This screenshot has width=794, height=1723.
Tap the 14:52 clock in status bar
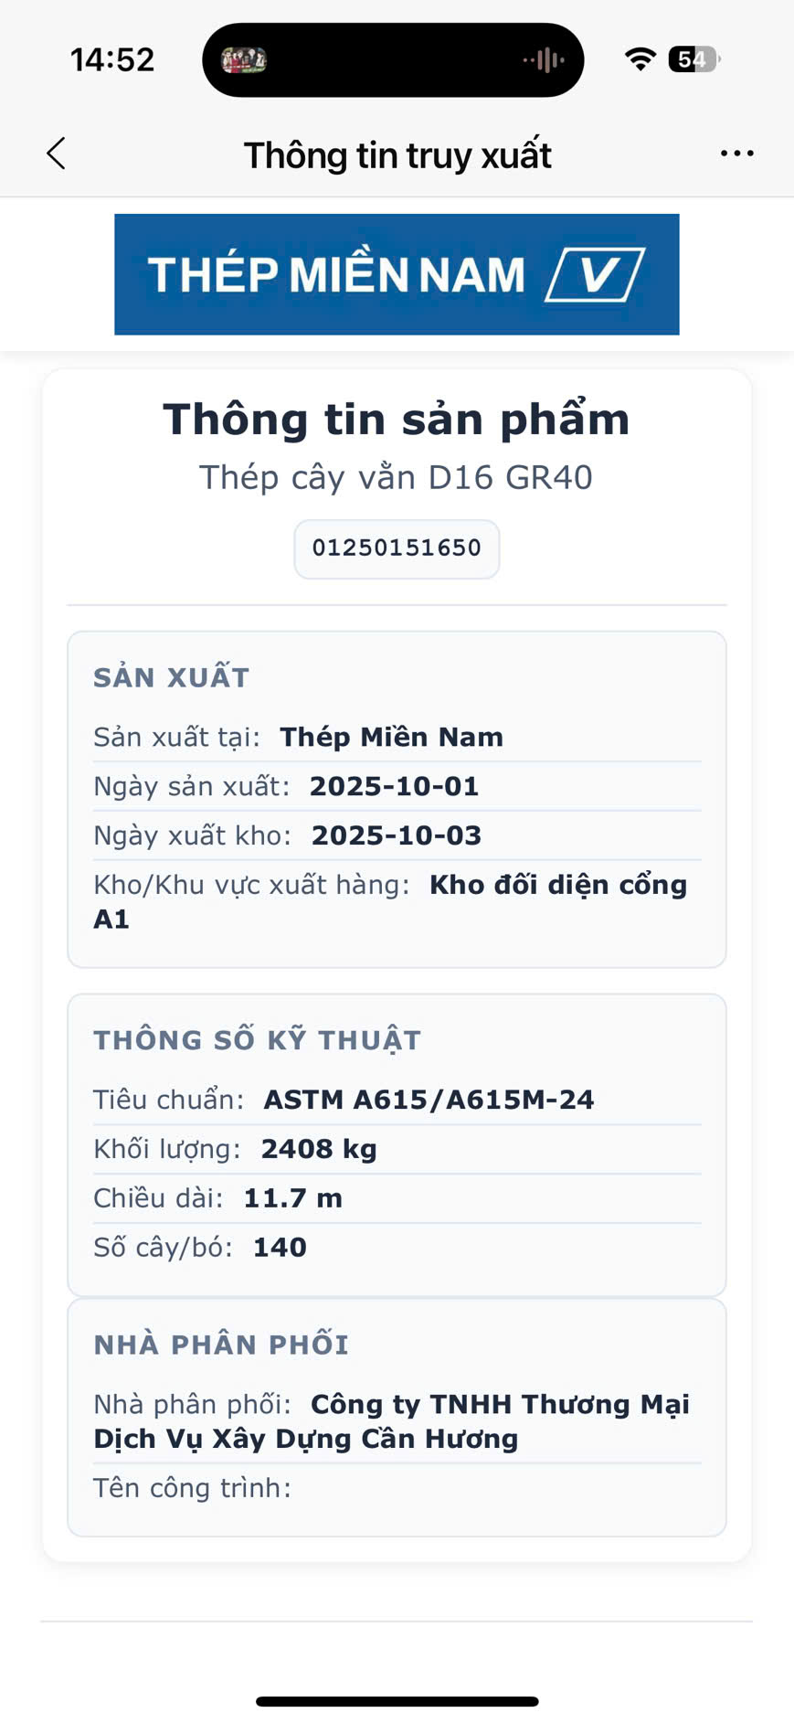[112, 60]
